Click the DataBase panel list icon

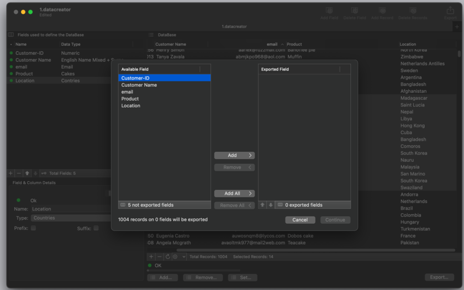pos(151,35)
